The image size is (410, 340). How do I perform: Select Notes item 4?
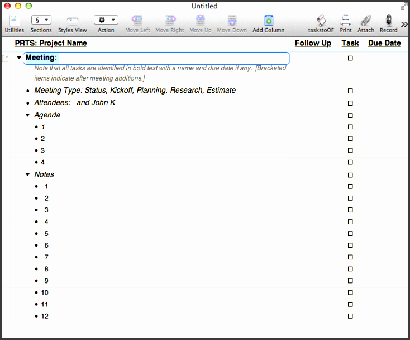[46, 221]
